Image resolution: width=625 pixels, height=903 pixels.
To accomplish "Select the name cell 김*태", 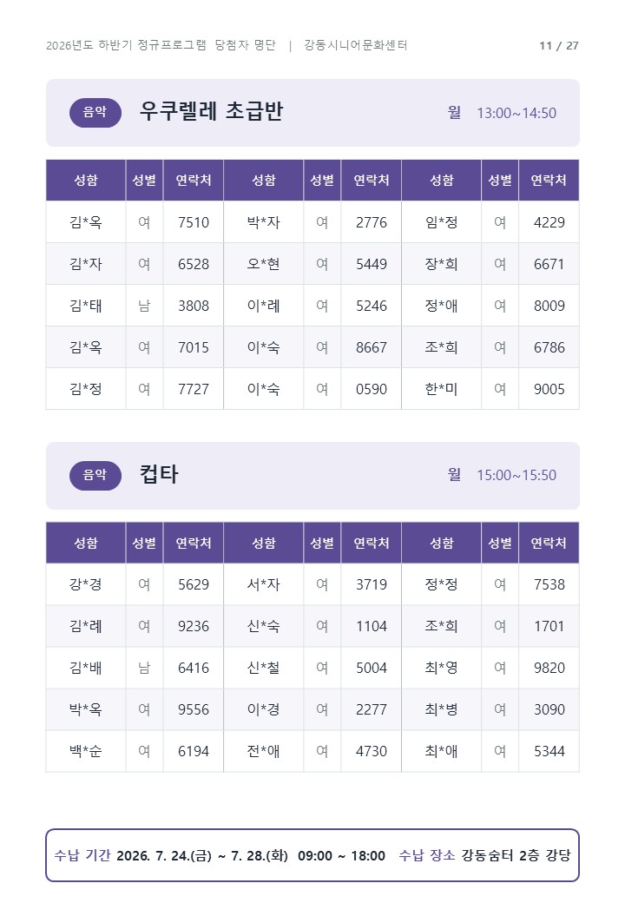I will [x=86, y=306].
